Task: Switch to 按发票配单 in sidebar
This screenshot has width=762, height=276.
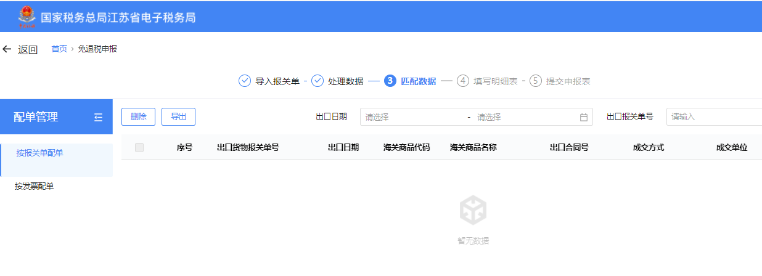Action: tap(35, 186)
